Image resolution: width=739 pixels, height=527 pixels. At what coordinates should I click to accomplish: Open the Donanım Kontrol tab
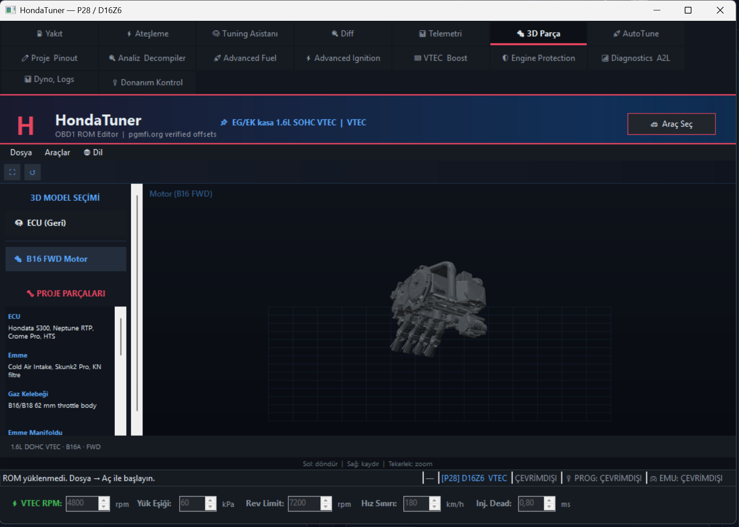coord(148,82)
